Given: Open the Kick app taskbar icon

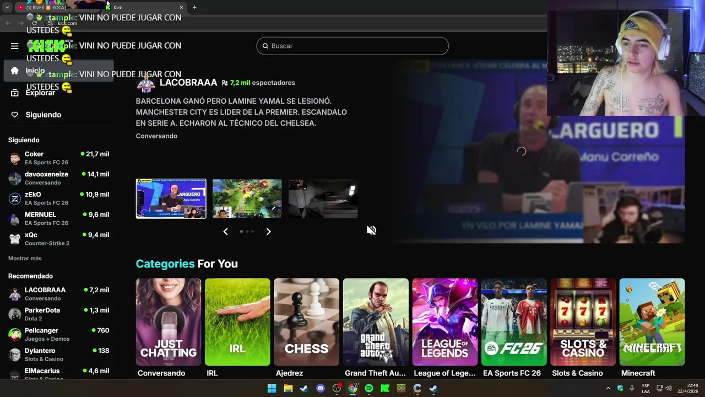Looking at the screenshot, I should pos(385,388).
